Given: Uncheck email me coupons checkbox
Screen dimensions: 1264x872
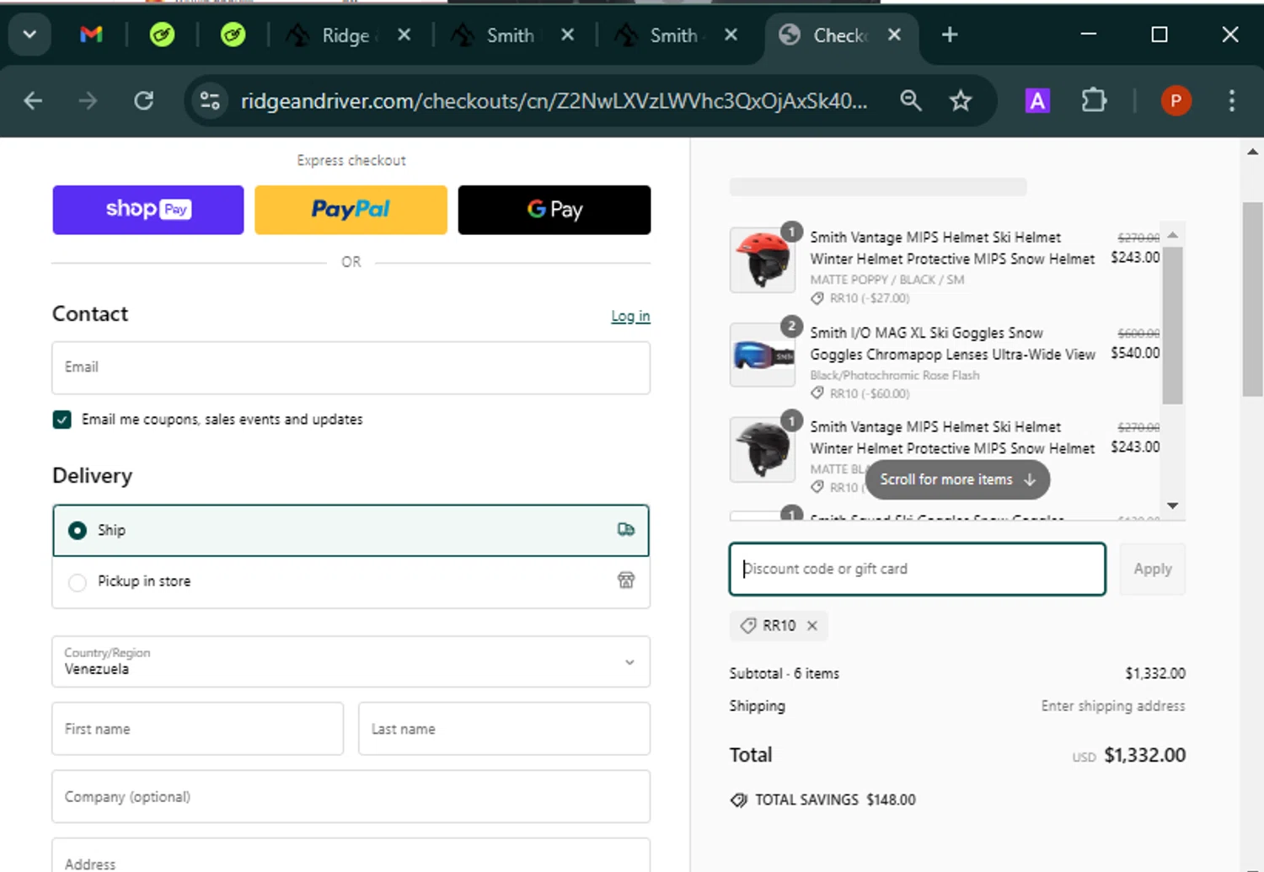Looking at the screenshot, I should coord(62,420).
